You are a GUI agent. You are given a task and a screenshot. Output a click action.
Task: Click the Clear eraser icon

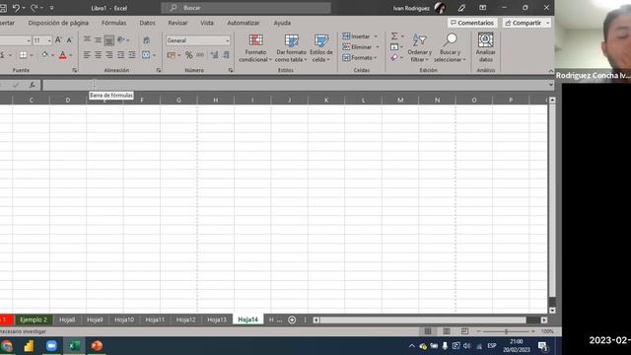pyautogui.click(x=394, y=58)
